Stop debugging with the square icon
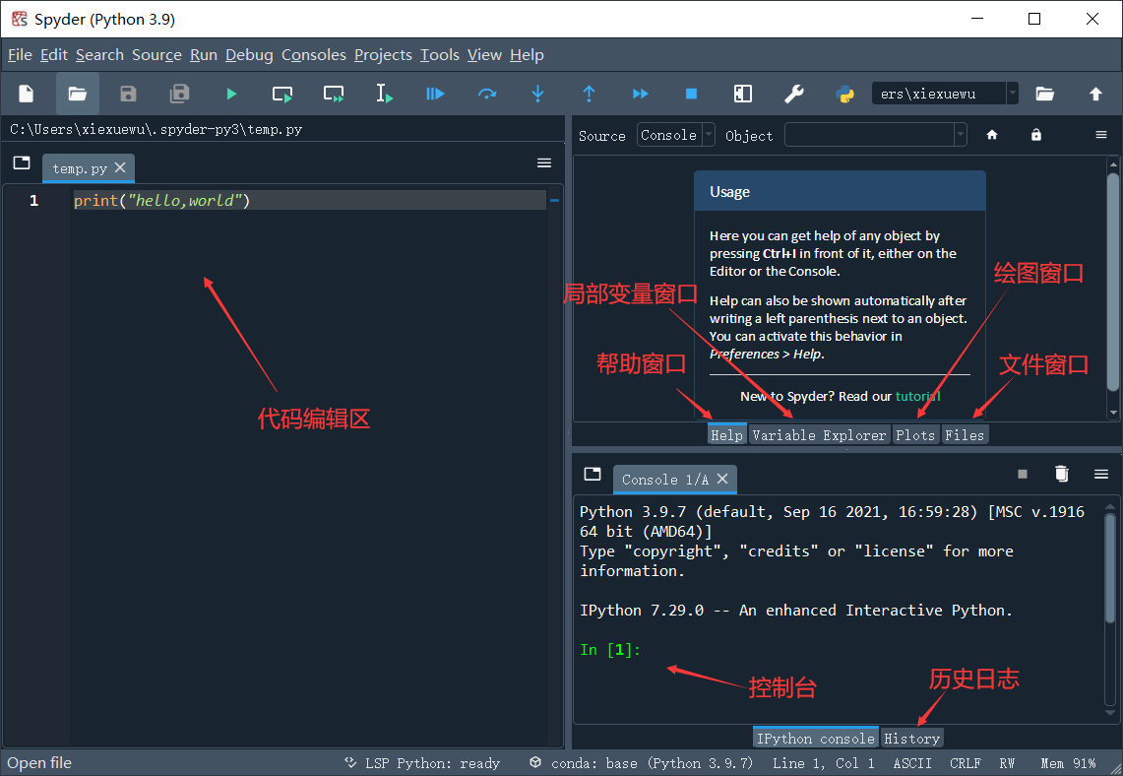This screenshot has height=776, width=1123. pos(691,94)
